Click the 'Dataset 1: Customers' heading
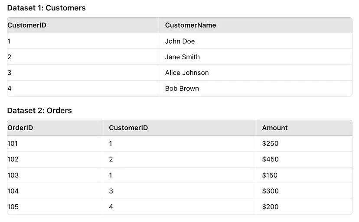 tap(46, 8)
